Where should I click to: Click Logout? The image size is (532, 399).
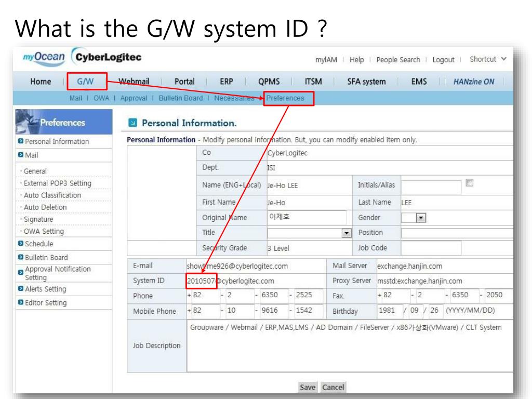[x=444, y=60]
